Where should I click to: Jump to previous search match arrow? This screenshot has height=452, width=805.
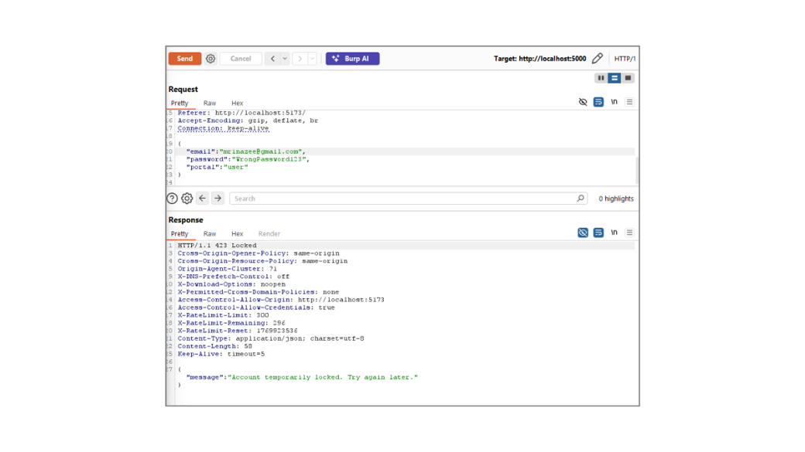coord(202,199)
